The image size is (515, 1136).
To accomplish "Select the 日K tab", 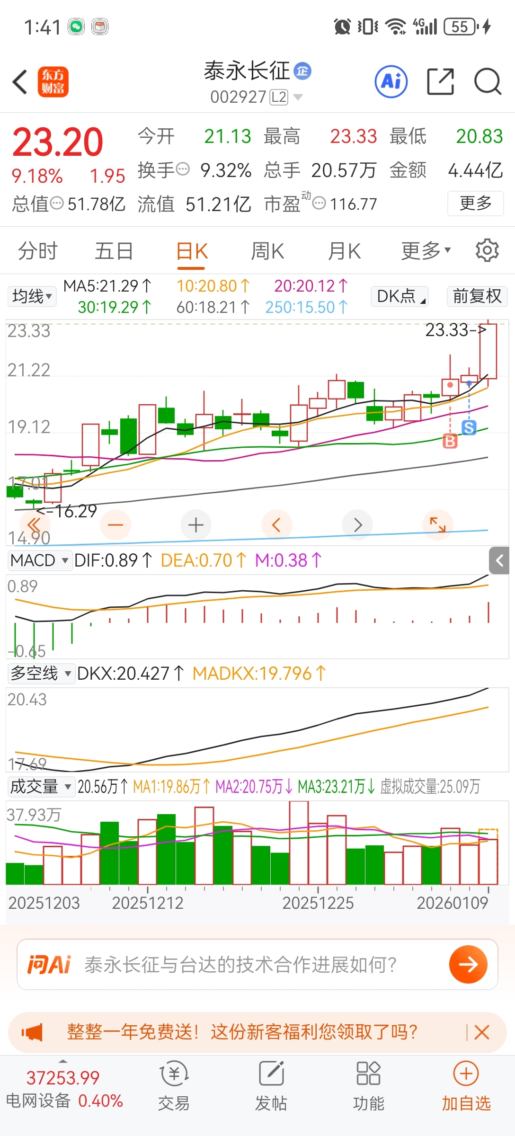I will pos(192,251).
